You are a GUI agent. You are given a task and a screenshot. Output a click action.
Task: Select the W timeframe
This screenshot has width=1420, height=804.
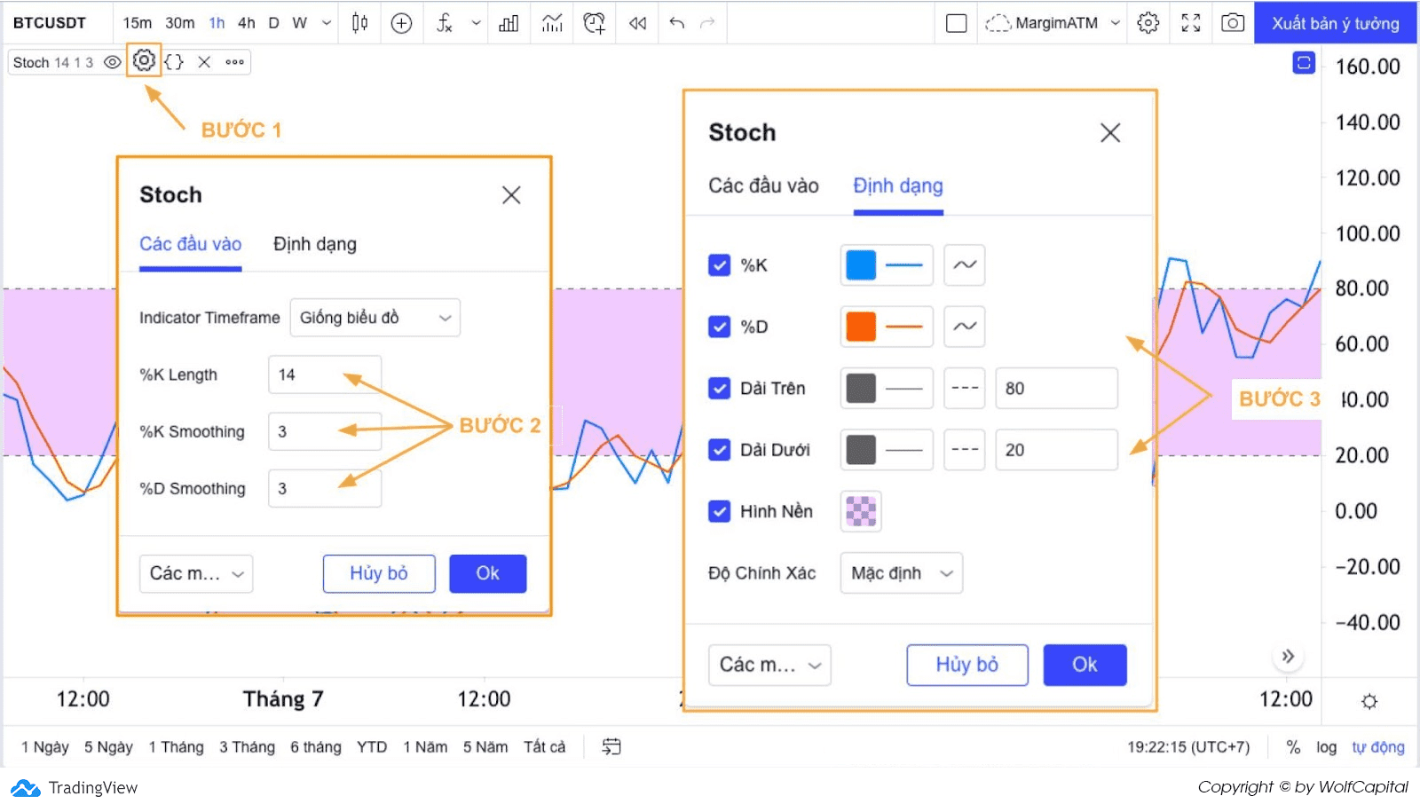click(300, 23)
